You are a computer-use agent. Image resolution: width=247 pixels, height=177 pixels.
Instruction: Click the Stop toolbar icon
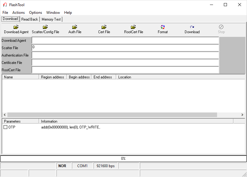point(221,27)
